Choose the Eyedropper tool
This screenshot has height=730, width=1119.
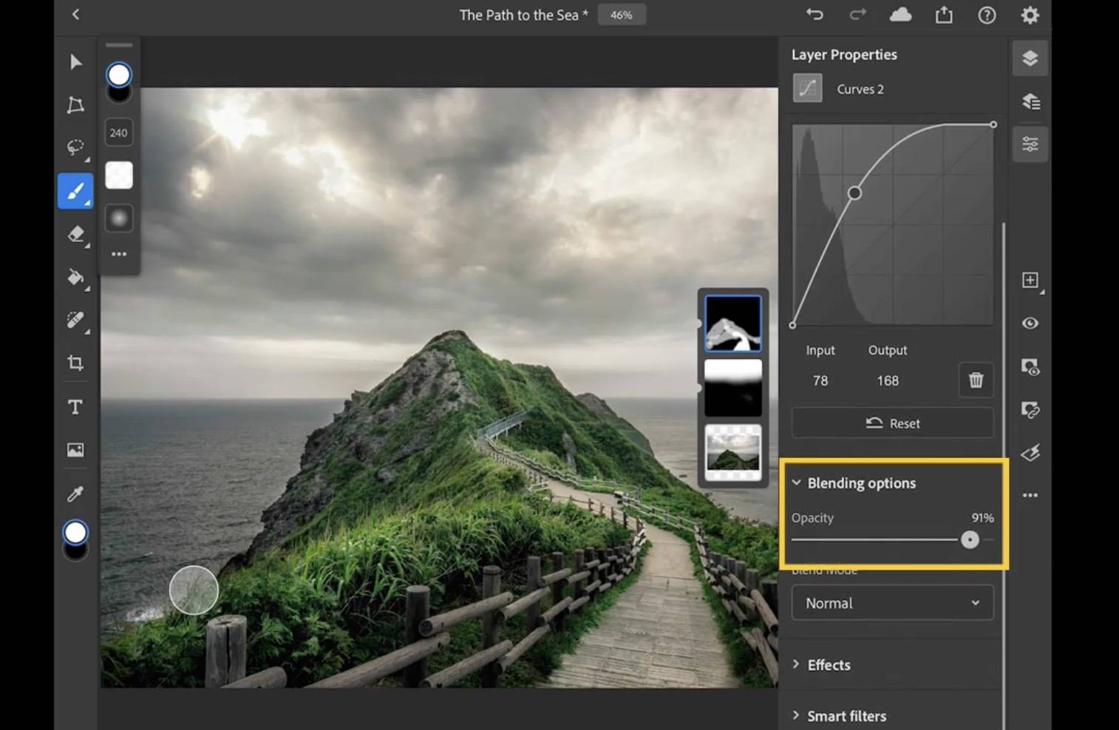coord(75,494)
